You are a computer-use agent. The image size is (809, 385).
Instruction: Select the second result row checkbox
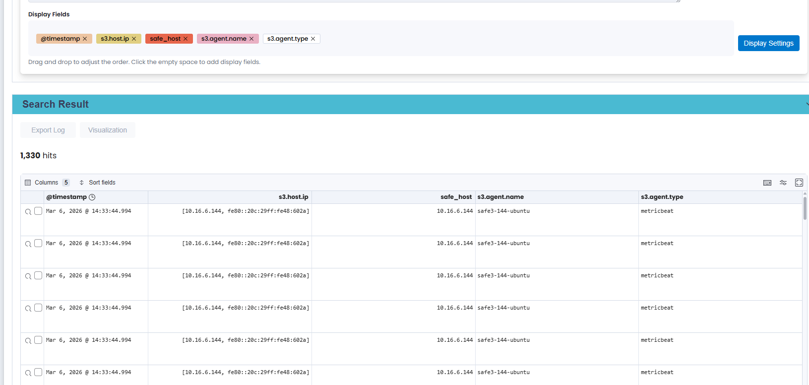click(38, 243)
